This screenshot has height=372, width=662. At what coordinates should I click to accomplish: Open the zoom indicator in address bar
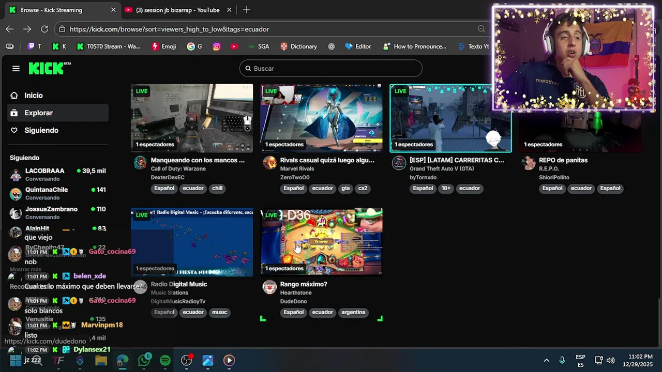pos(482,29)
